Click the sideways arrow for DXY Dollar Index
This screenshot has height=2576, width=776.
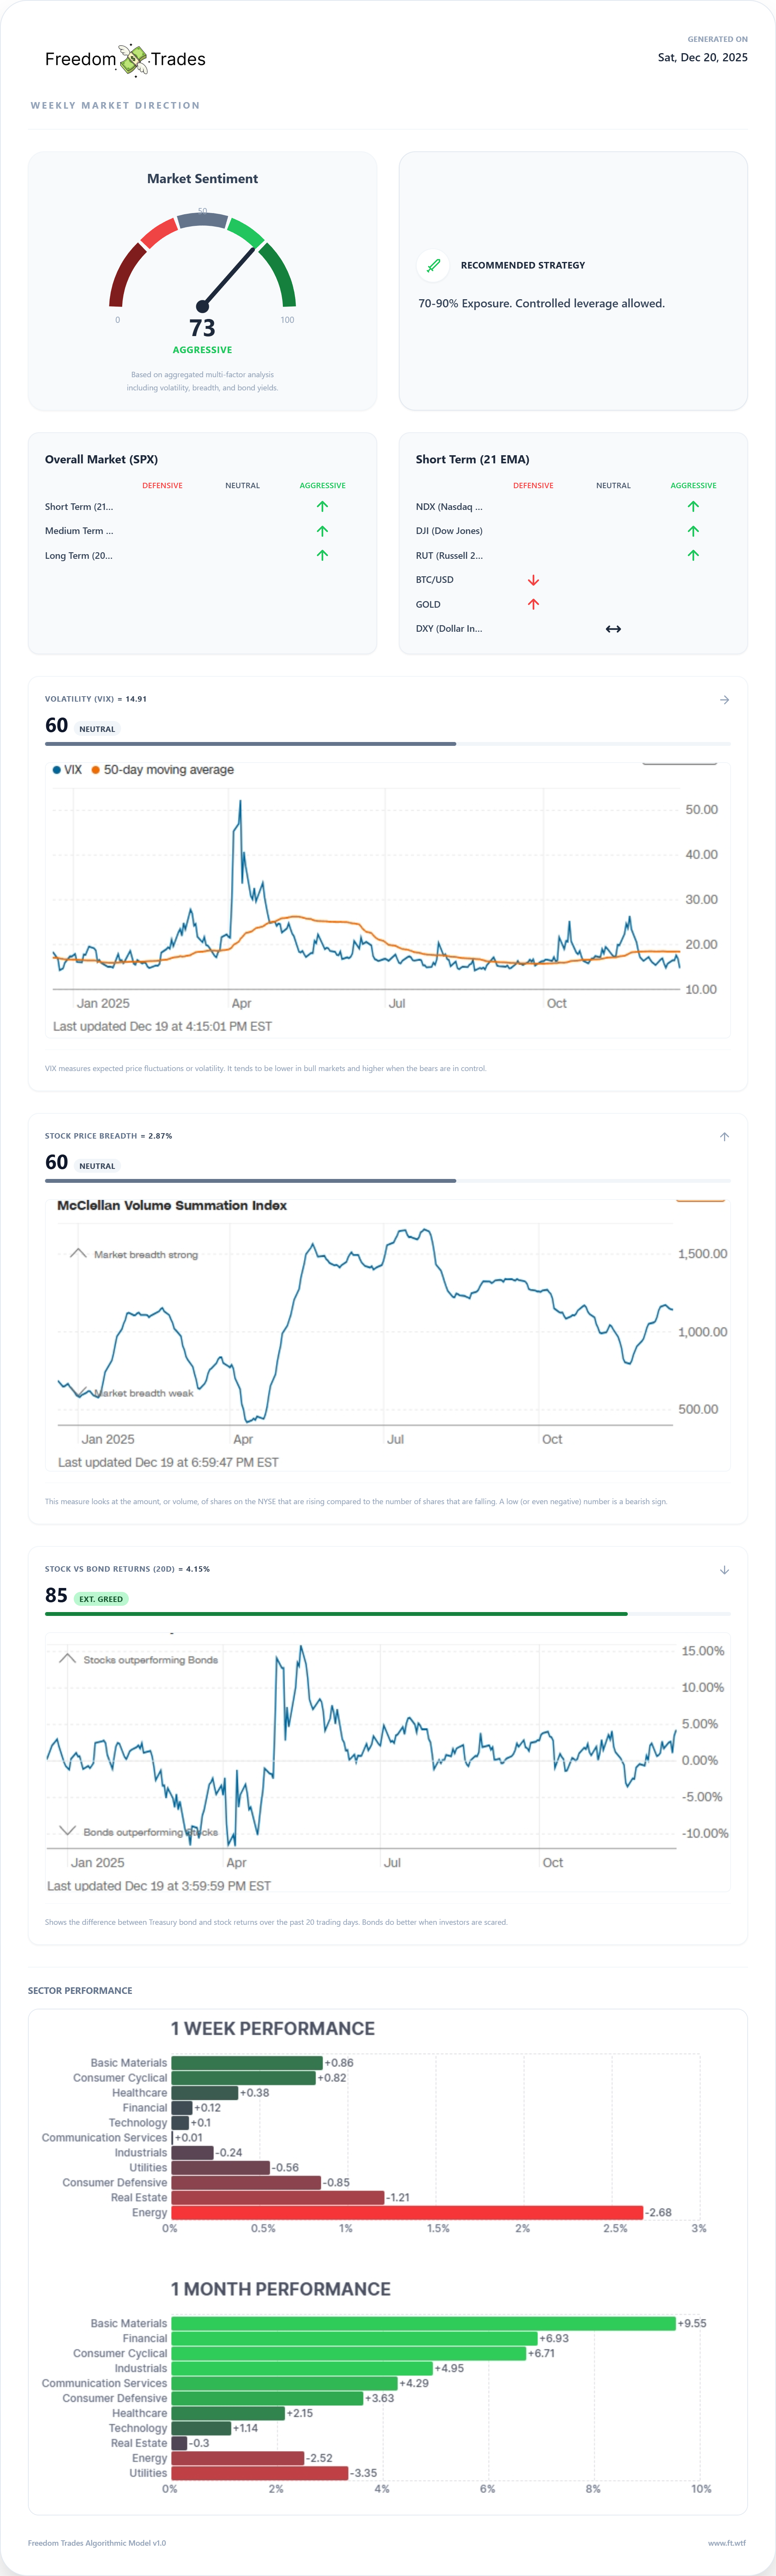click(613, 629)
